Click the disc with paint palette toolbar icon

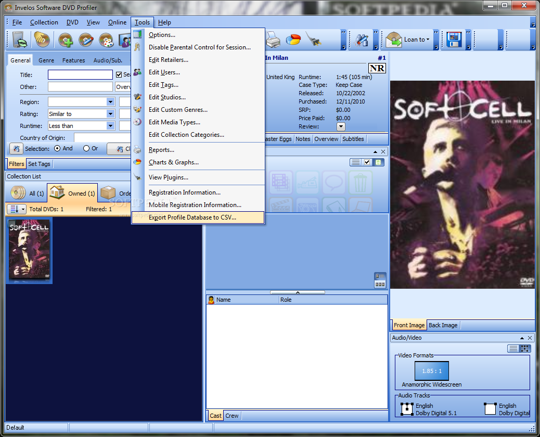[106, 40]
